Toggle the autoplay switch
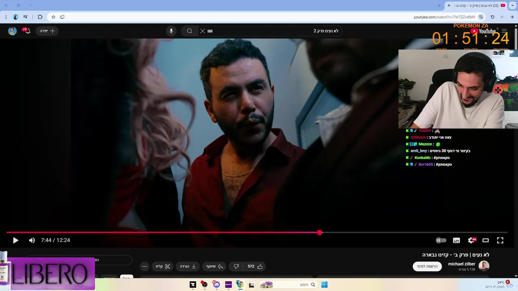The width and height of the screenshot is (518, 291). click(x=441, y=240)
